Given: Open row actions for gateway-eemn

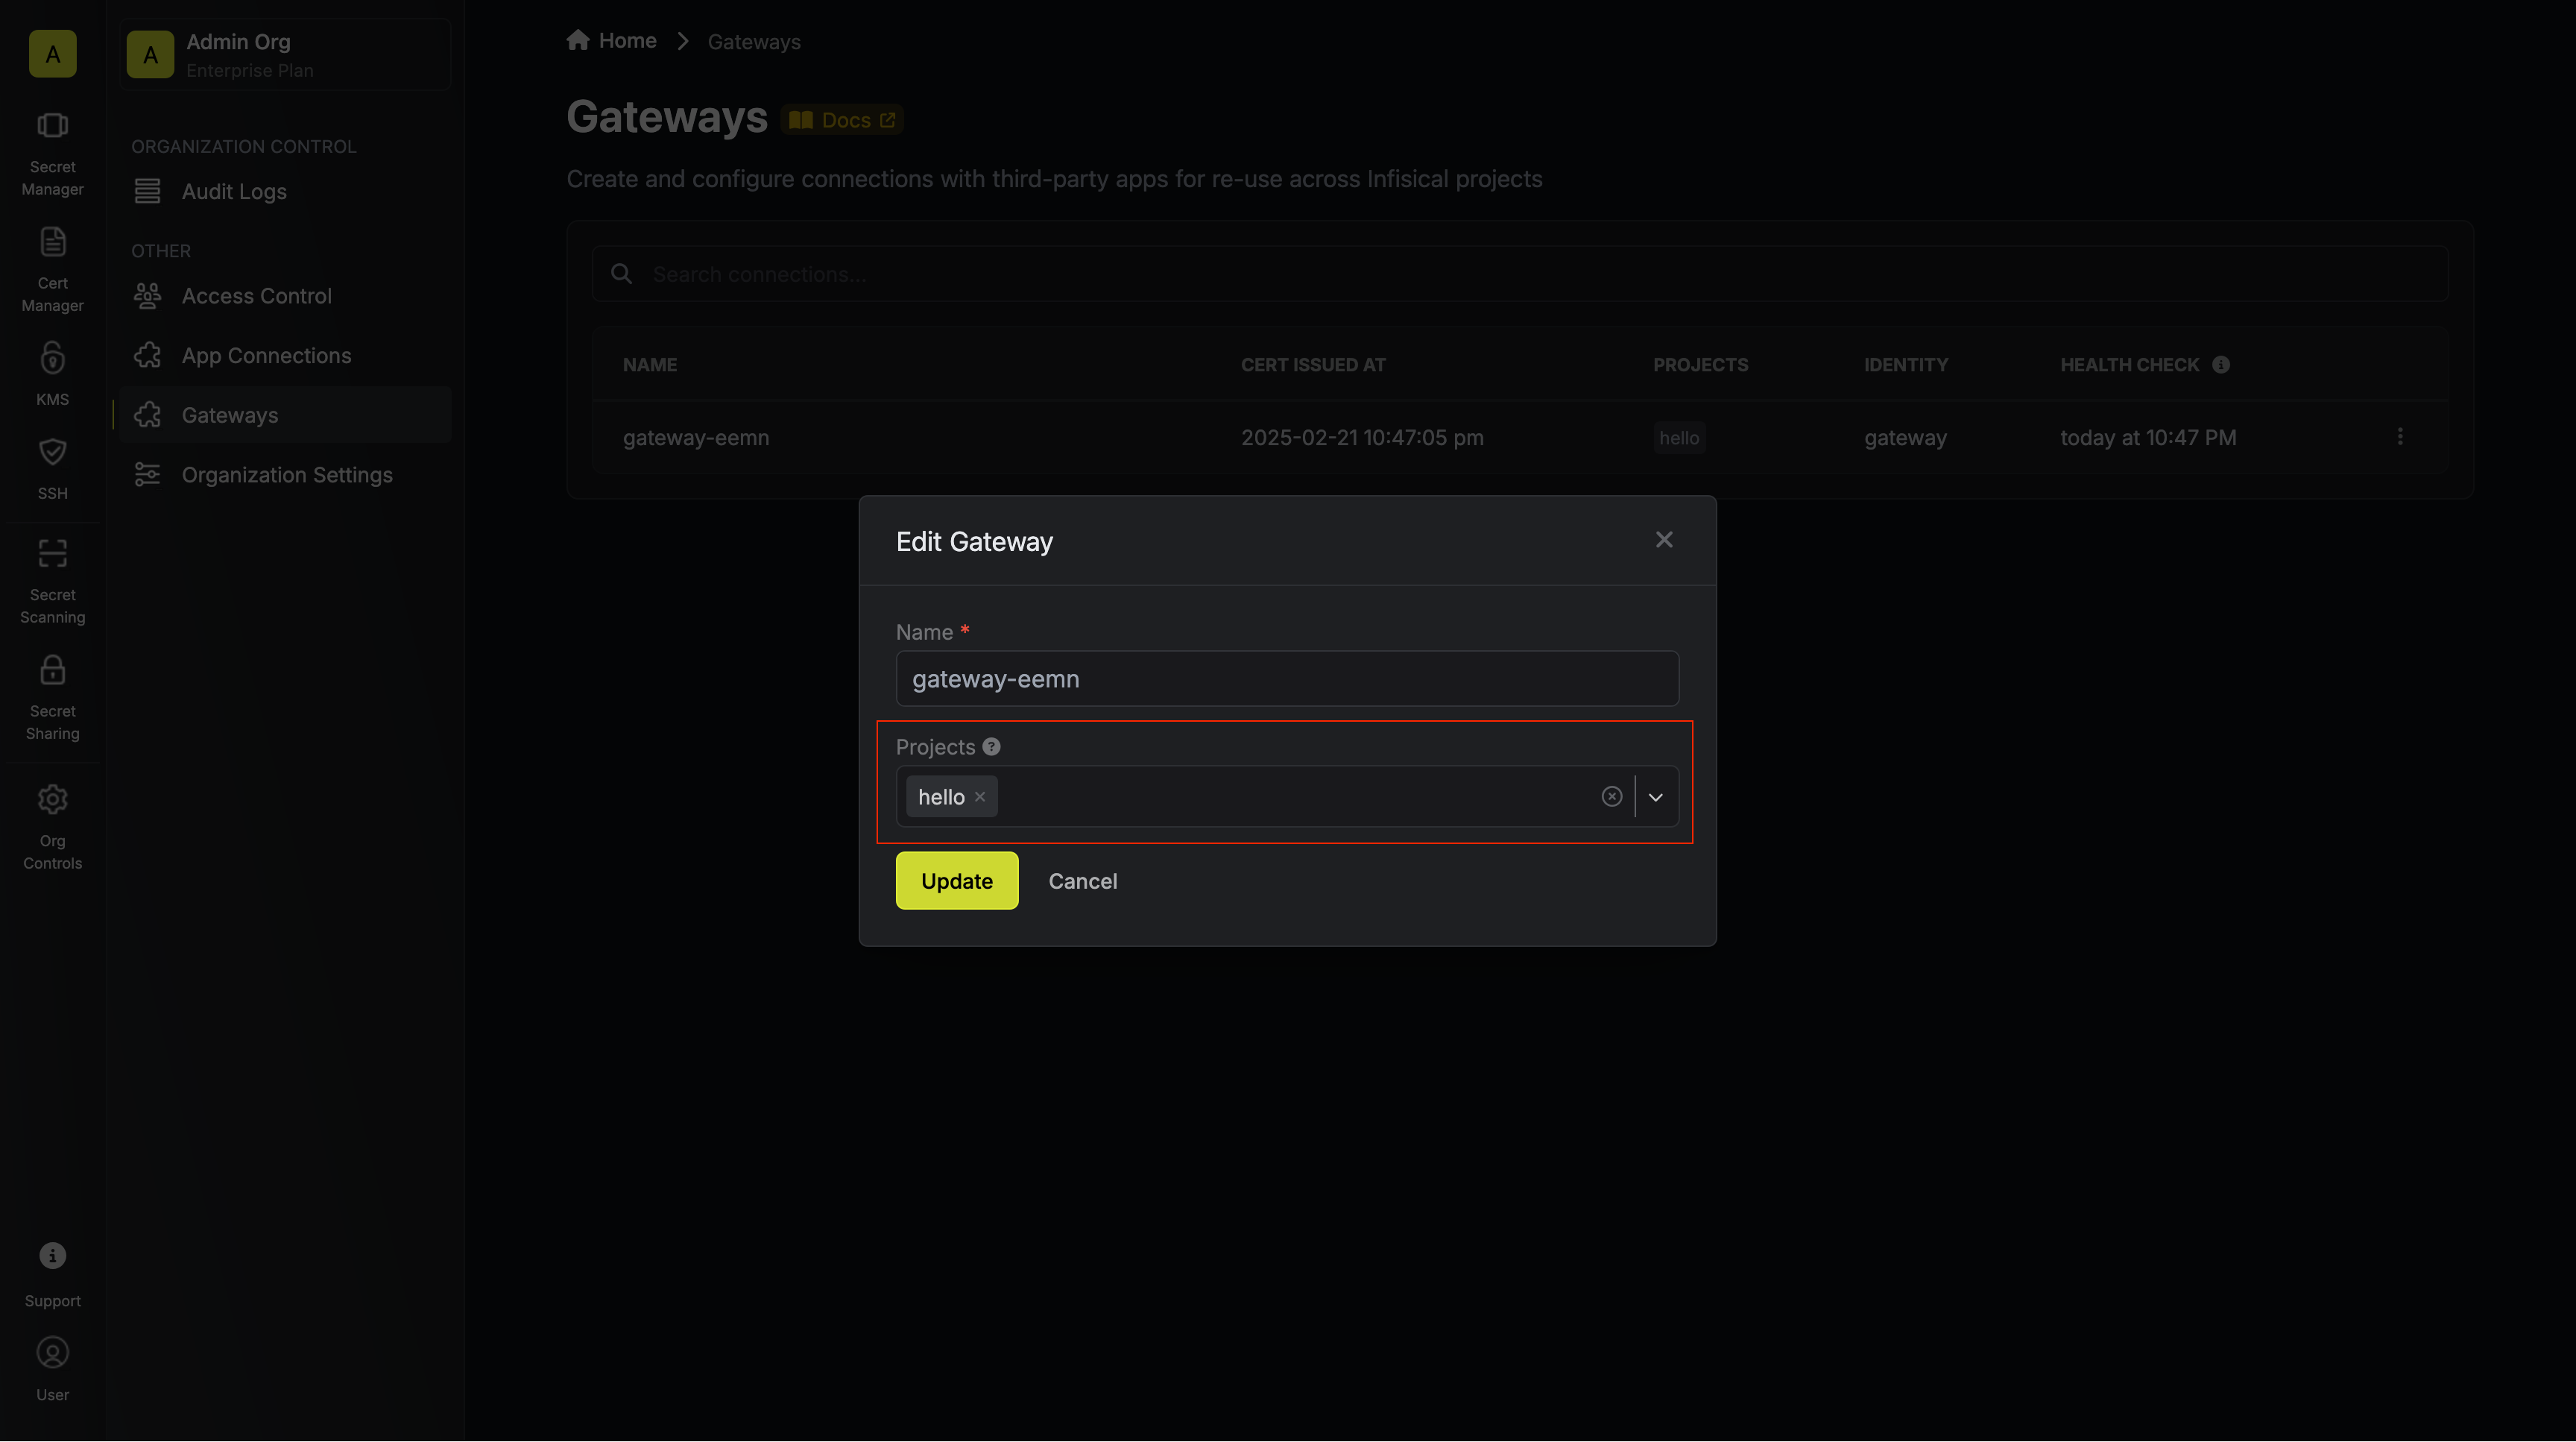Looking at the screenshot, I should (x=2400, y=437).
